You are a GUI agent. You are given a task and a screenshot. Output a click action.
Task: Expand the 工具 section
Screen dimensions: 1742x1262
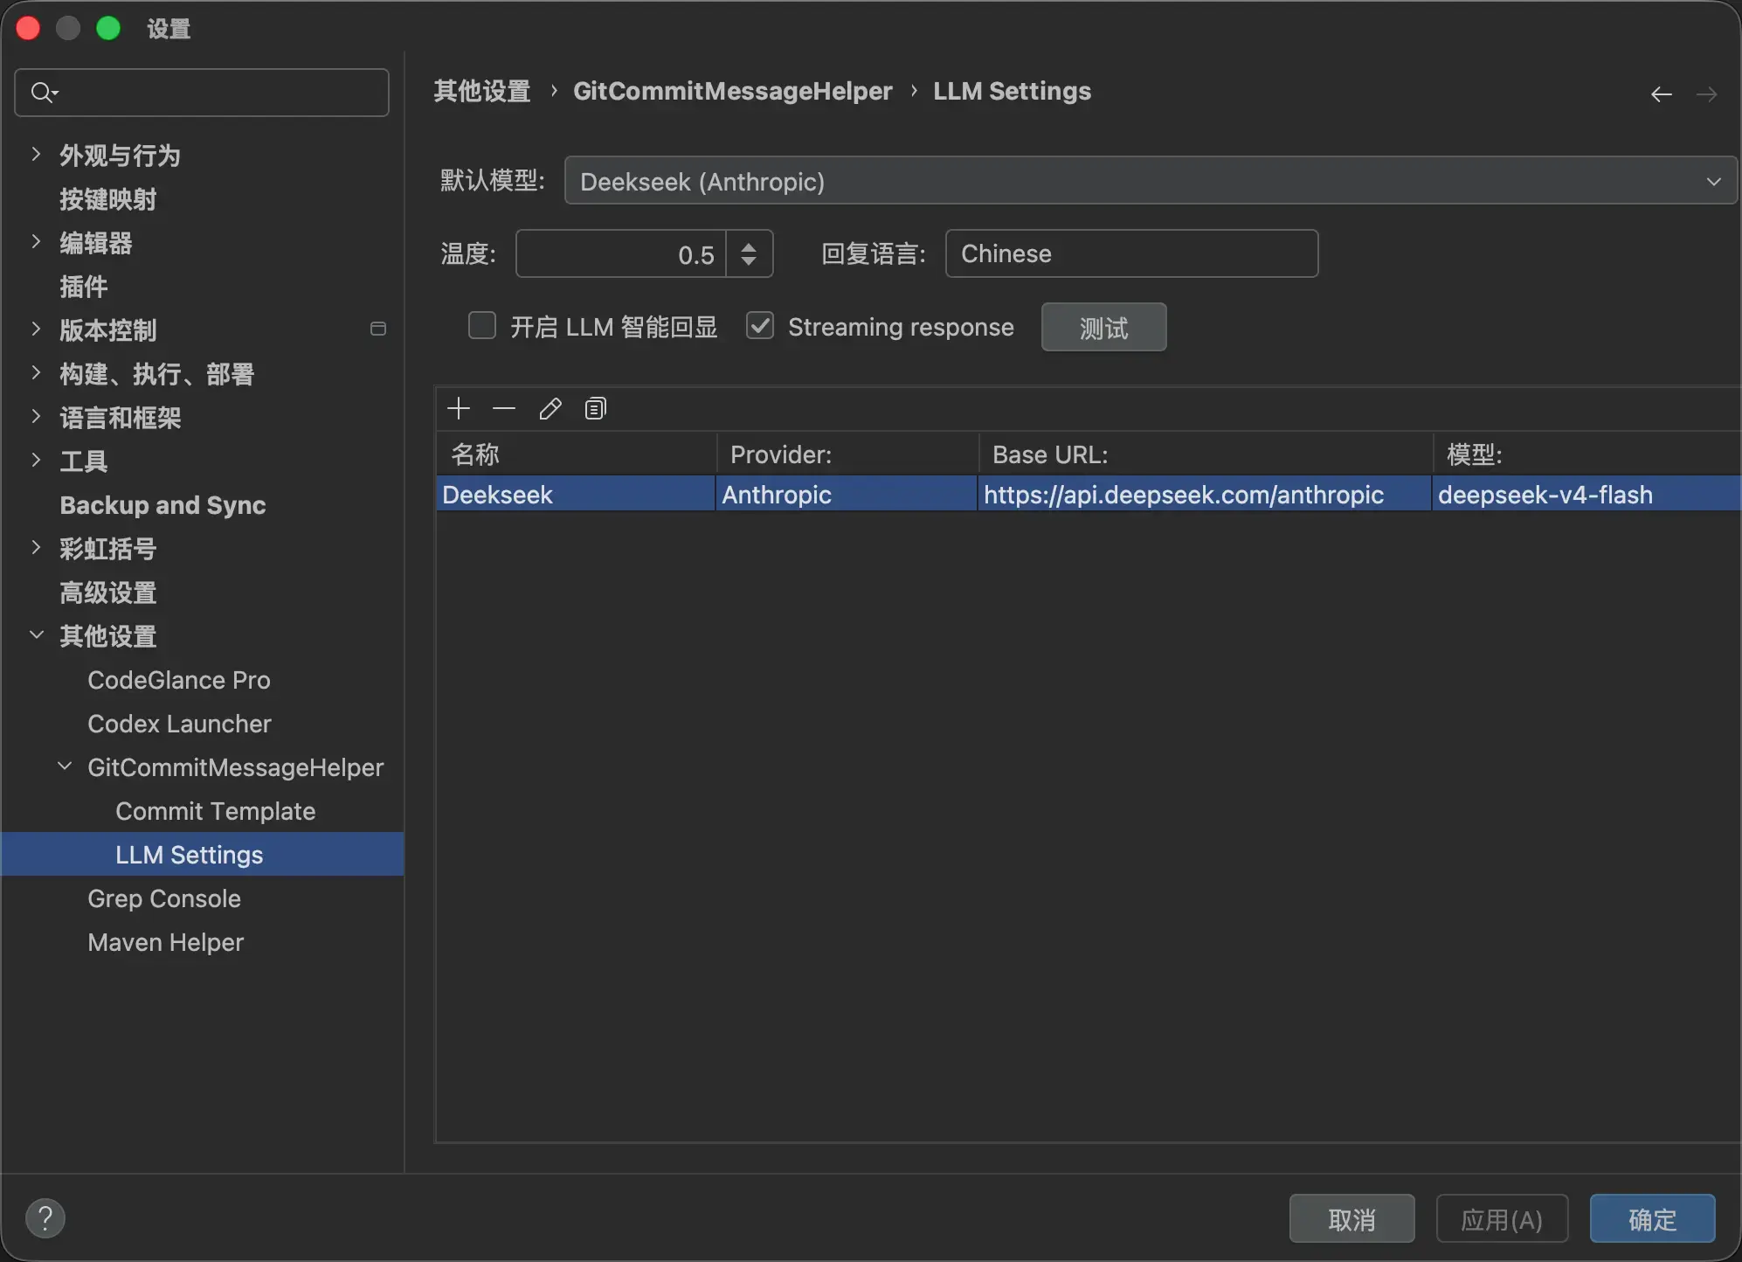[36, 461]
